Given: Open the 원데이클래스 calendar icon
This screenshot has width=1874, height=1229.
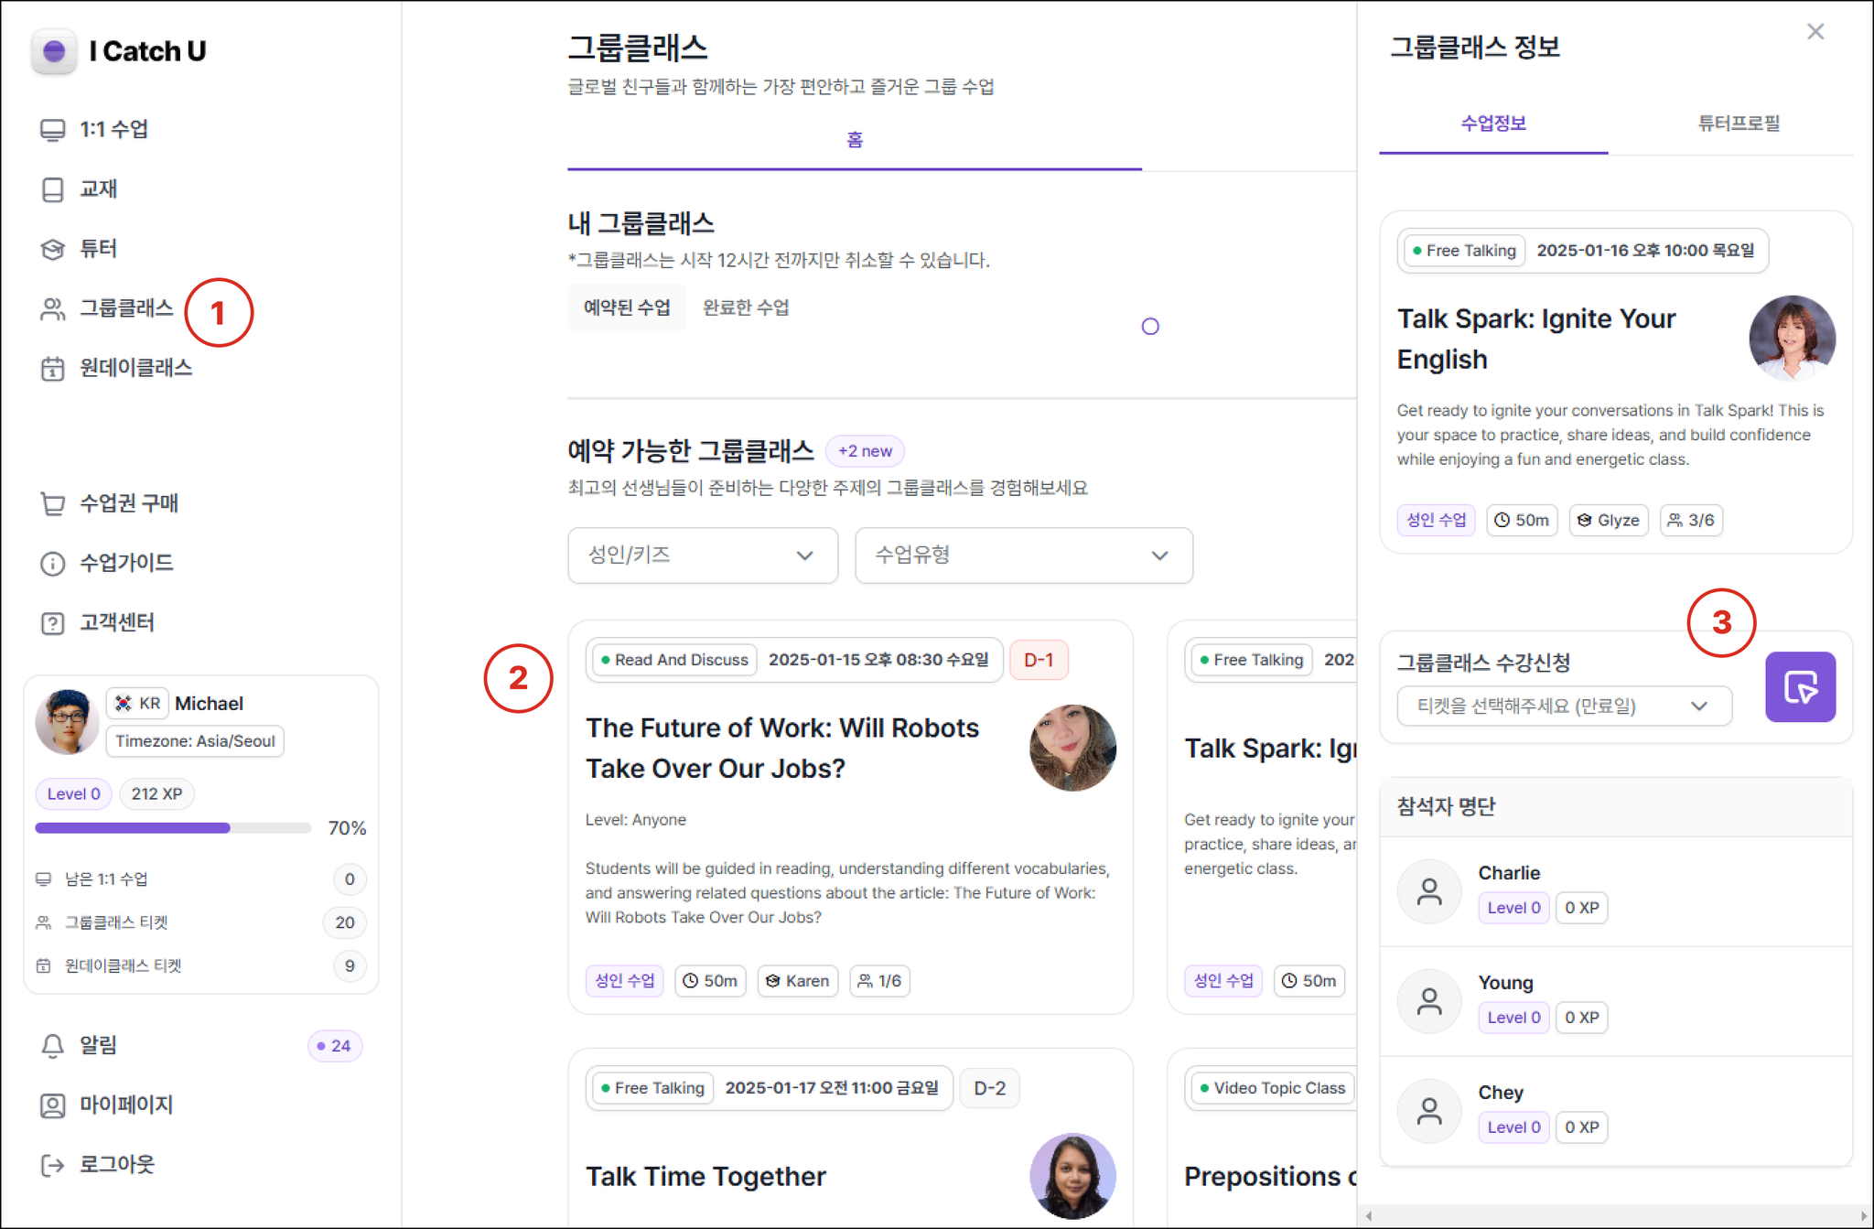Looking at the screenshot, I should pos(52,369).
